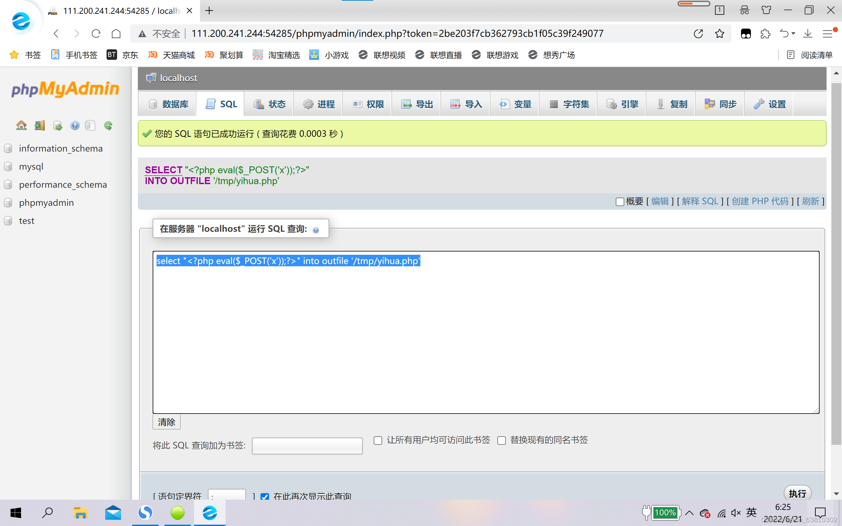Screen dimensions: 842x526
Task: Click the 清除 (Clear) button
Action: pos(166,422)
